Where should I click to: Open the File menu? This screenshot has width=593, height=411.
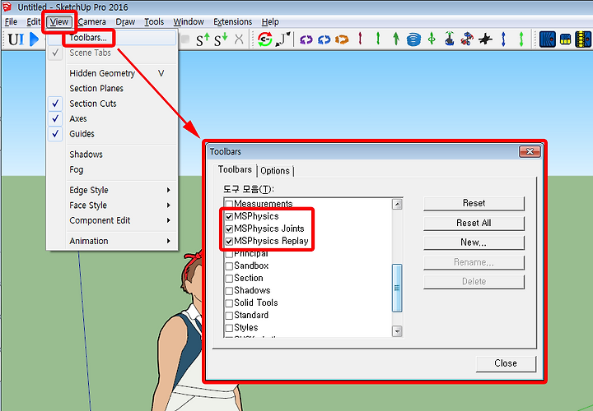click(x=11, y=22)
